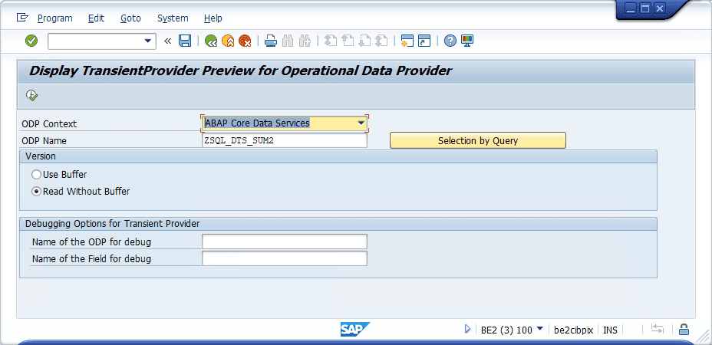Open the command field dropdown arrow
The width and height of the screenshot is (712, 345).
[x=147, y=41]
